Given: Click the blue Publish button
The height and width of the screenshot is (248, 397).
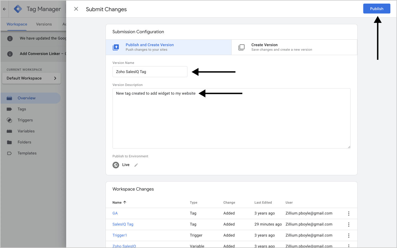Looking at the screenshot, I should (x=377, y=9).
